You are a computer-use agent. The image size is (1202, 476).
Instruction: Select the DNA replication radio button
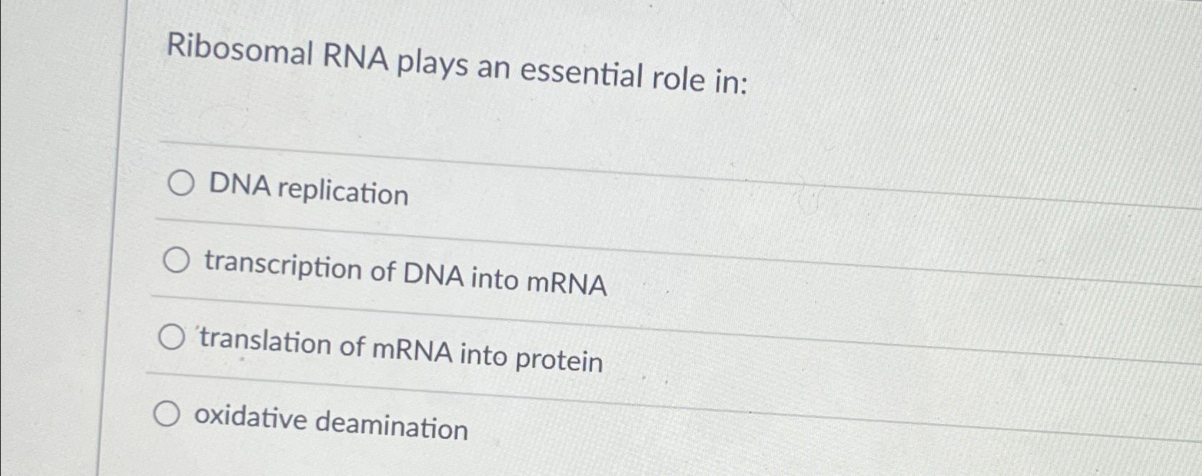click(x=181, y=184)
